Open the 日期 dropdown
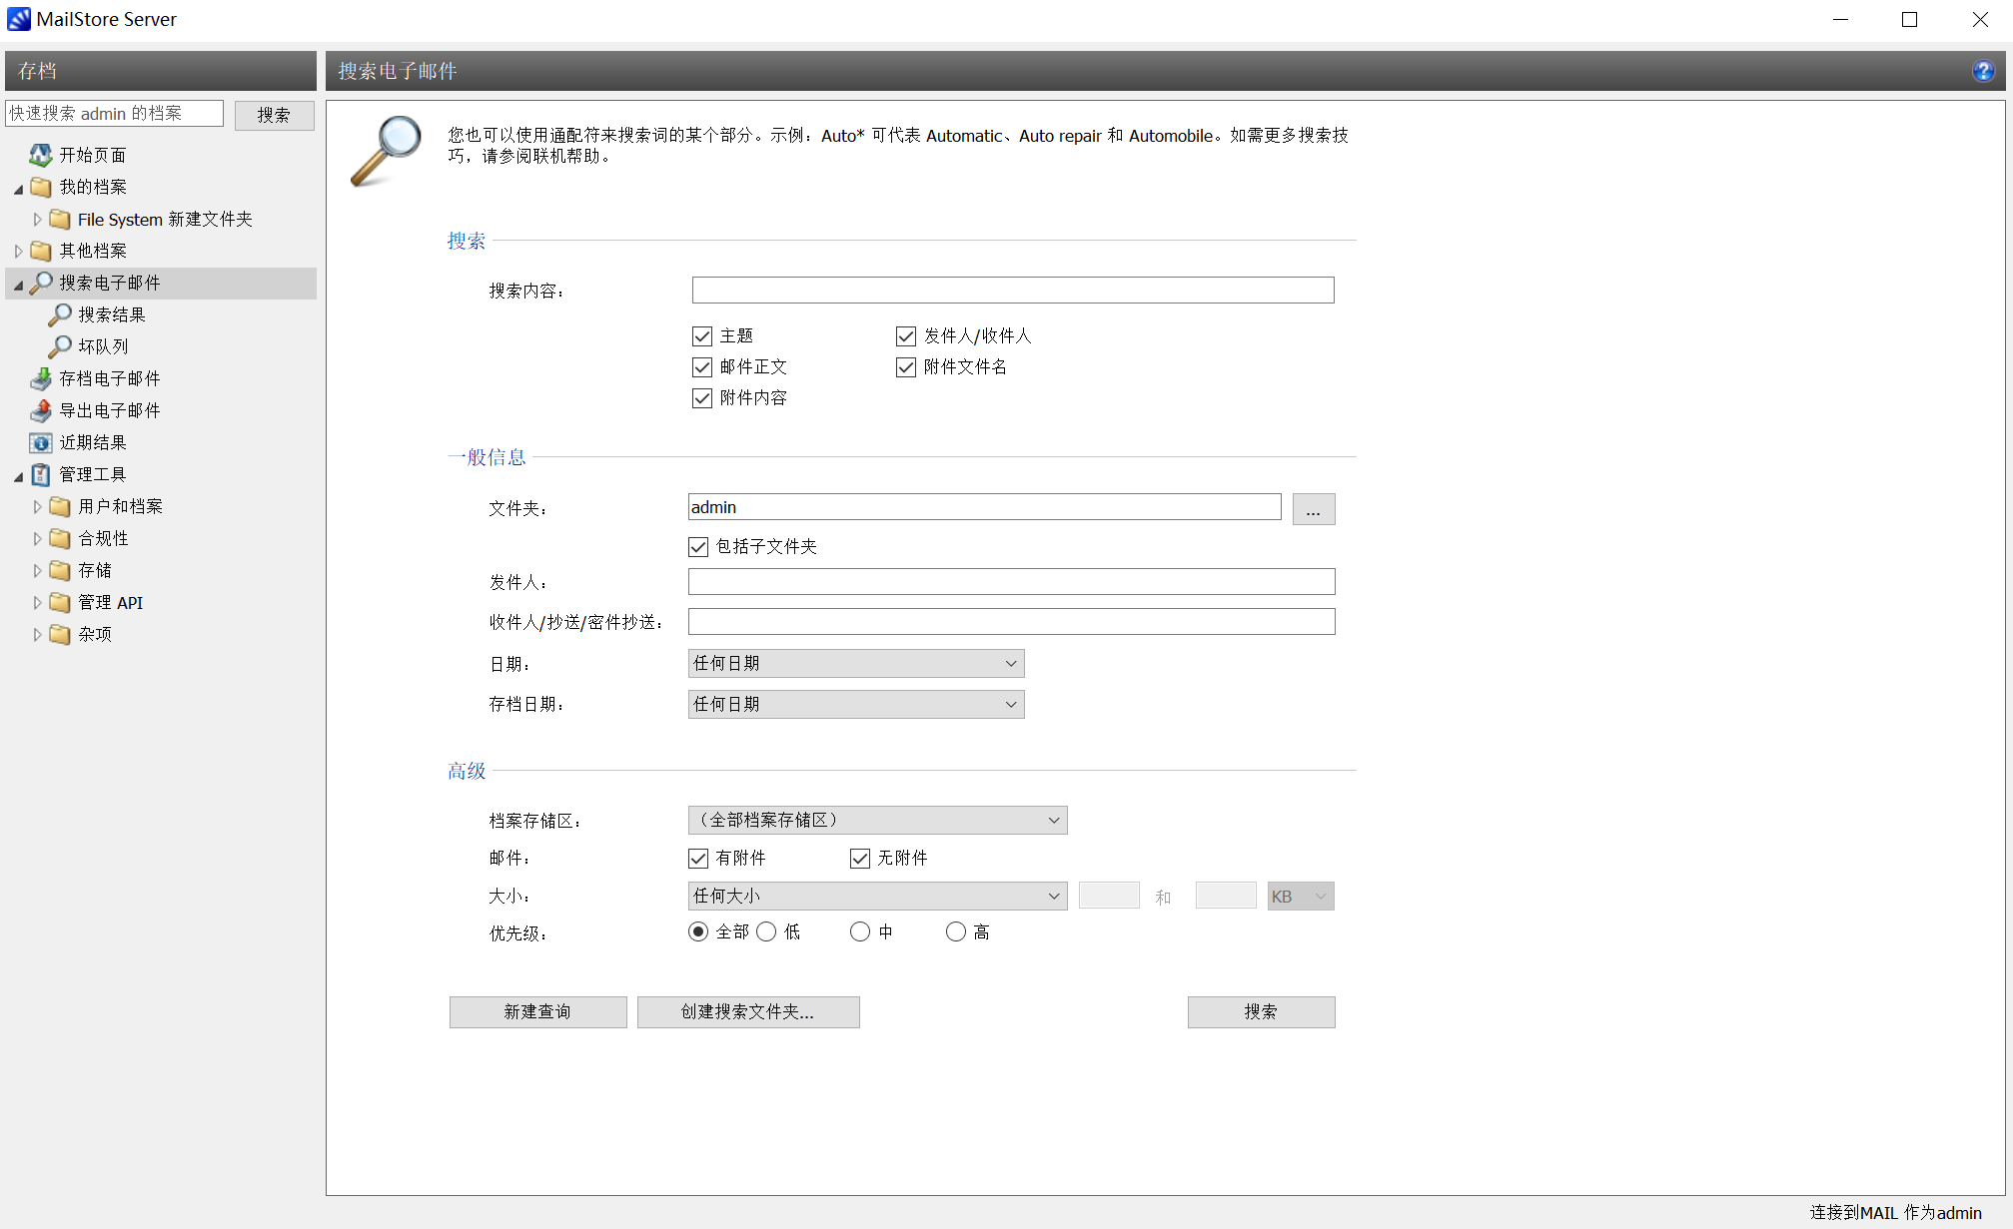Screen dimensions: 2013x1229 pyautogui.click(x=856, y=664)
